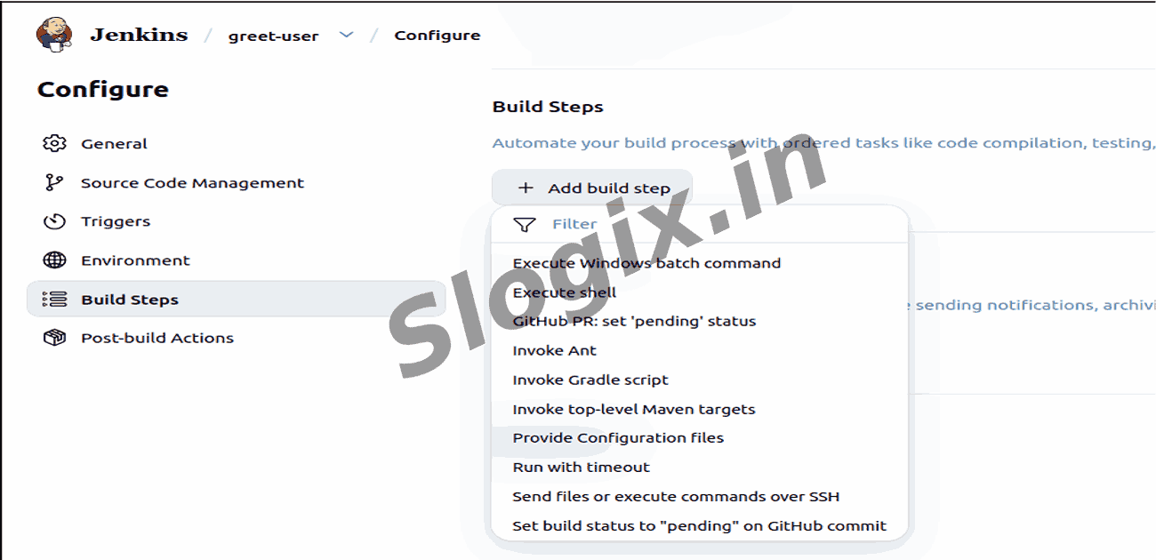The width and height of the screenshot is (1156, 560).
Task: Click the Source Code Management branch icon
Action: coord(54,183)
